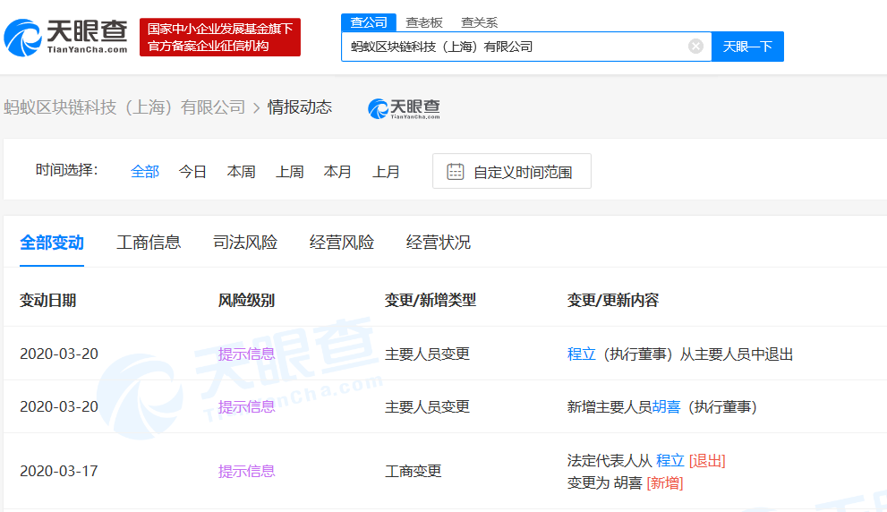887x512 pixels.
Task: Switch to the 查老板 search tab
Action: click(422, 22)
